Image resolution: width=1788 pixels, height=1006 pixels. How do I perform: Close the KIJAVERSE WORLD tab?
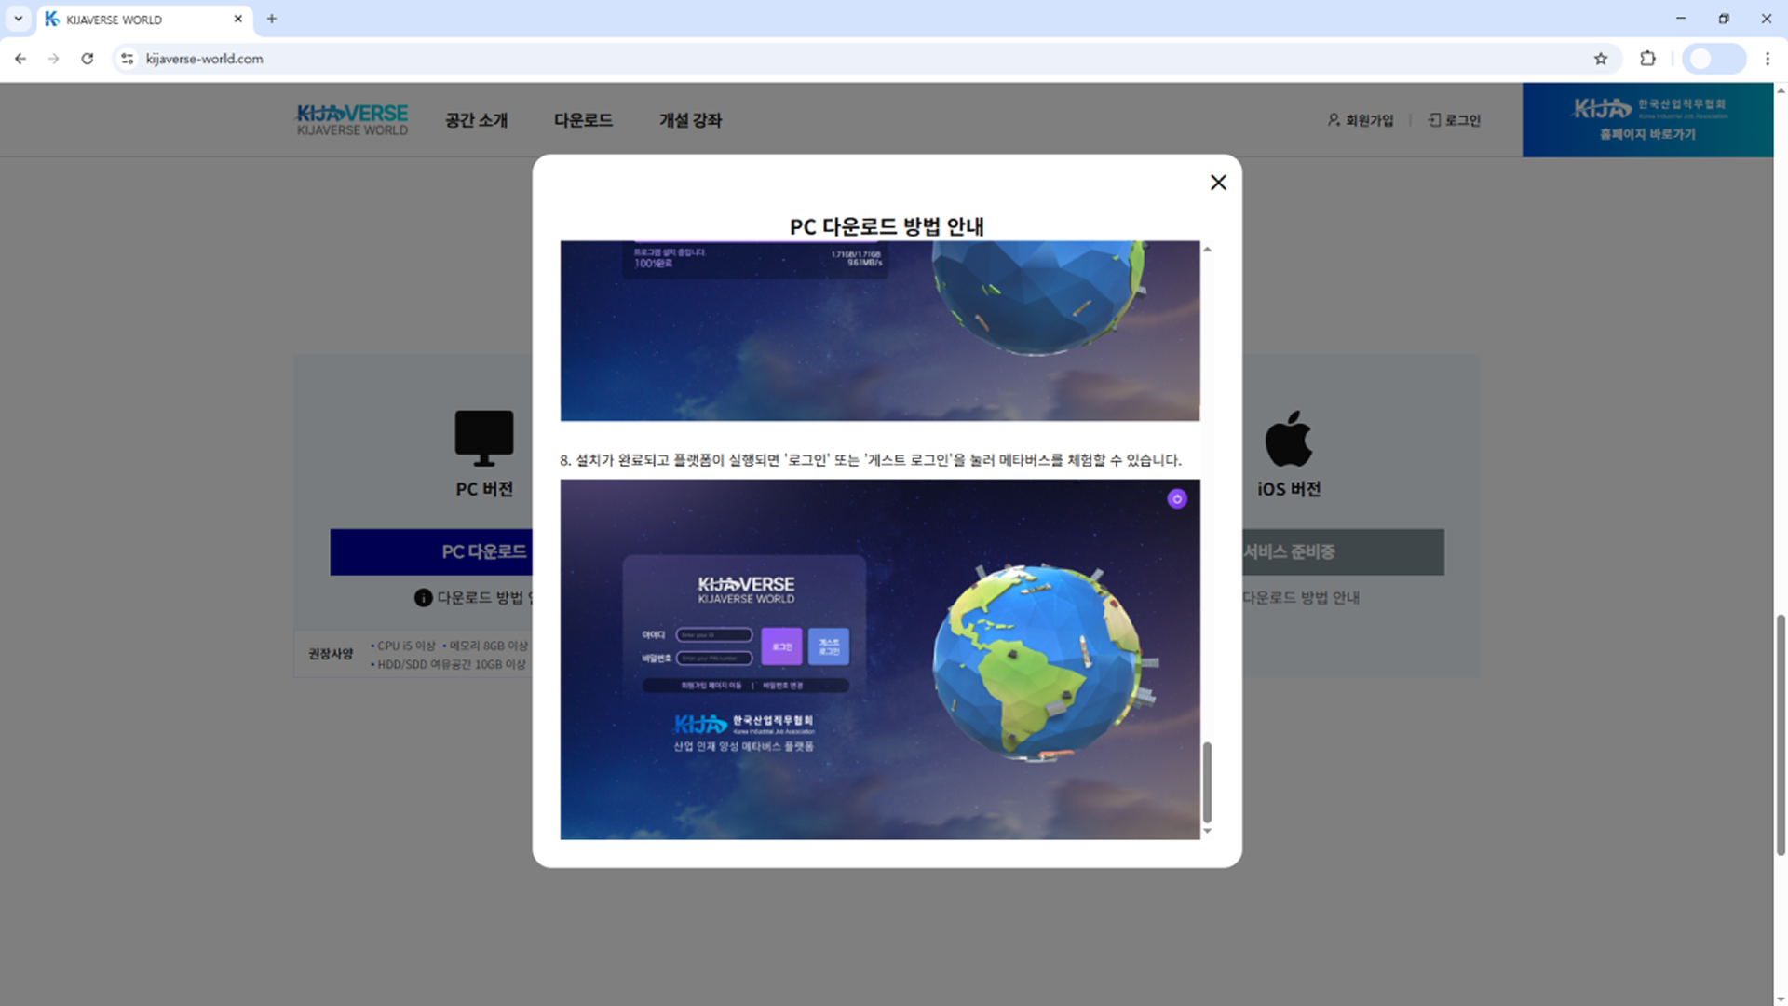[238, 19]
